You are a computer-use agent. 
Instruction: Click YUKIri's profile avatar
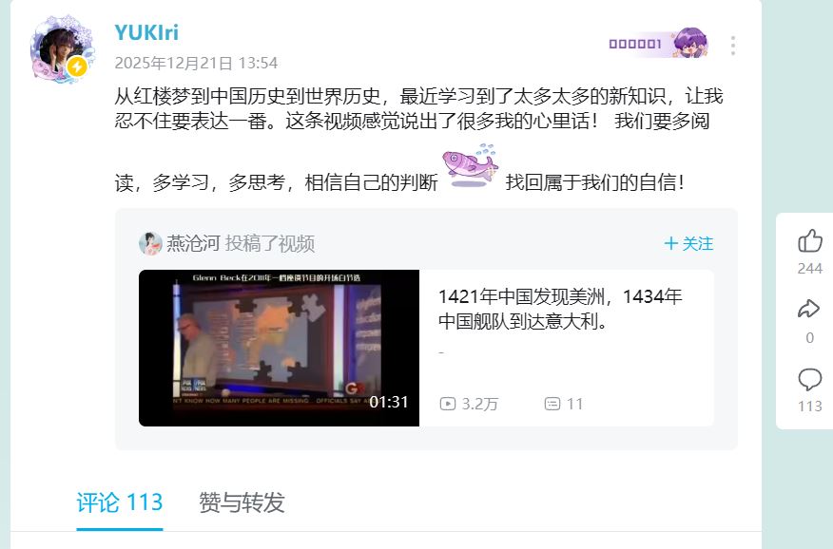63,49
